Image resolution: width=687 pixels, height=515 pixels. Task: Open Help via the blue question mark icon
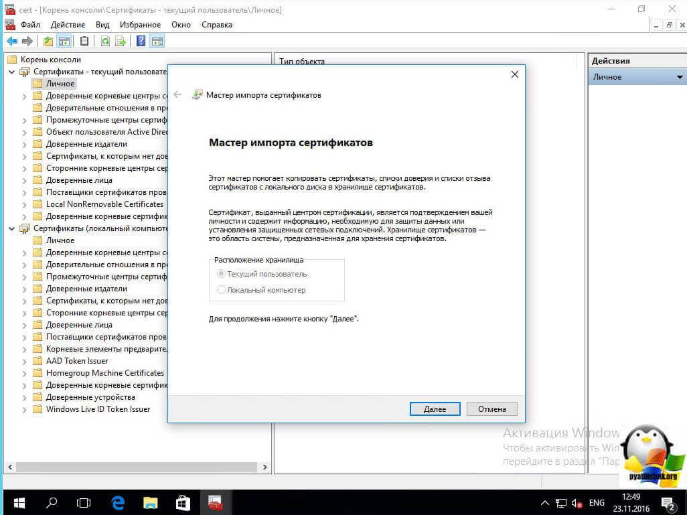click(x=141, y=42)
